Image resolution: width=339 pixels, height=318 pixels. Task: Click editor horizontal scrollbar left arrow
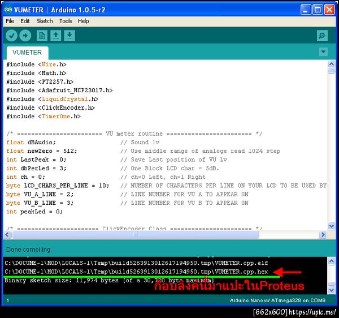pos(7,234)
